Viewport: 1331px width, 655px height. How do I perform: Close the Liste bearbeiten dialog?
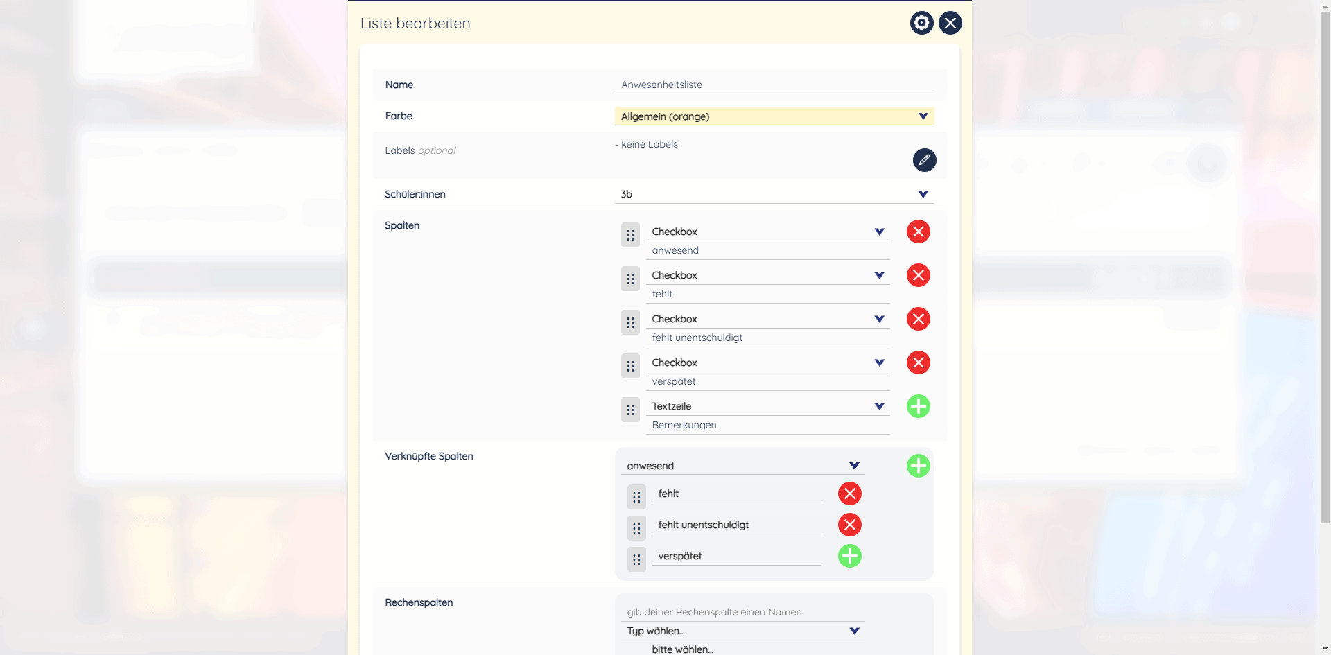950,23
